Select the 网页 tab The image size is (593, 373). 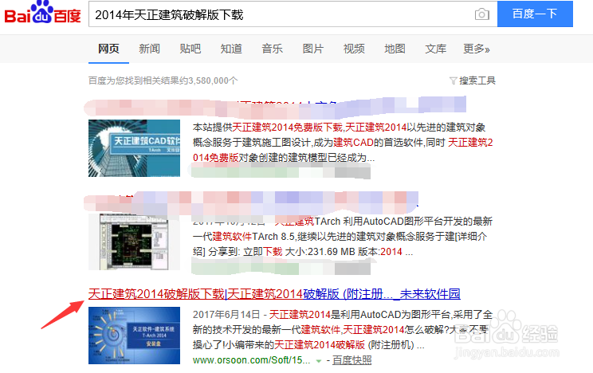click(x=108, y=49)
